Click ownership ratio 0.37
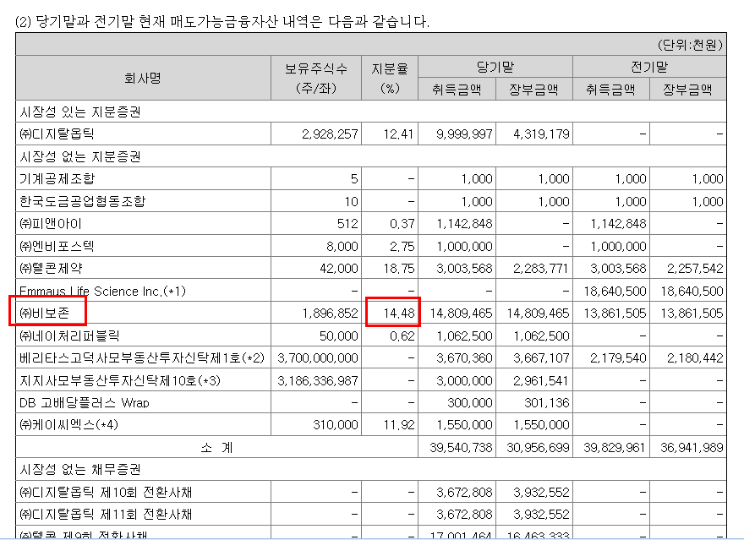Image resolution: width=744 pixels, height=540 pixels. click(x=402, y=223)
